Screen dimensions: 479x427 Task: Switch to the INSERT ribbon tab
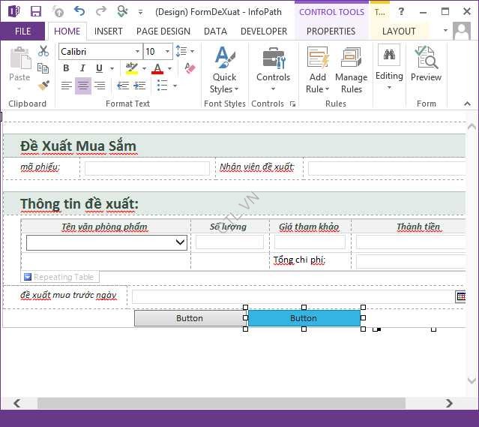click(x=109, y=32)
